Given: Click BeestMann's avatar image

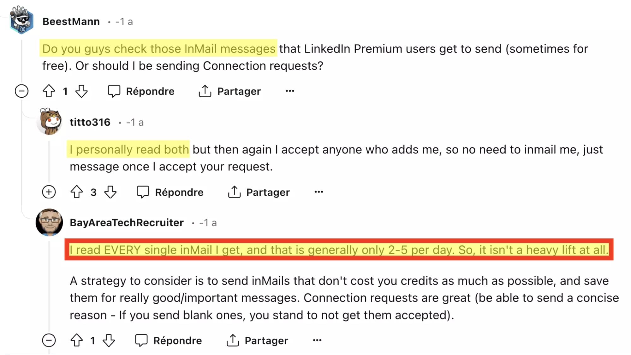Looking at the screenshot, I should click(21, 20).
